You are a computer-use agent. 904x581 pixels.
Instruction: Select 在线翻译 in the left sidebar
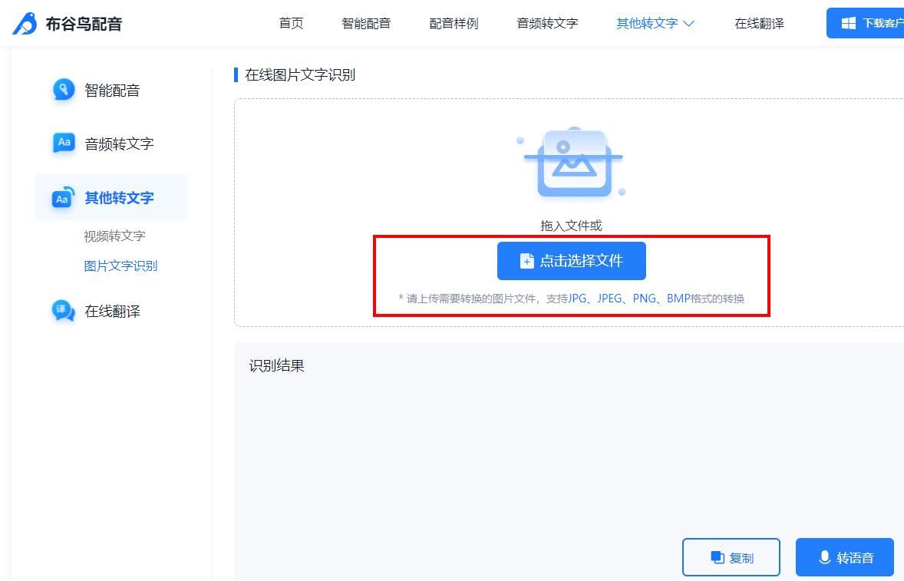[x=111, y=312]
